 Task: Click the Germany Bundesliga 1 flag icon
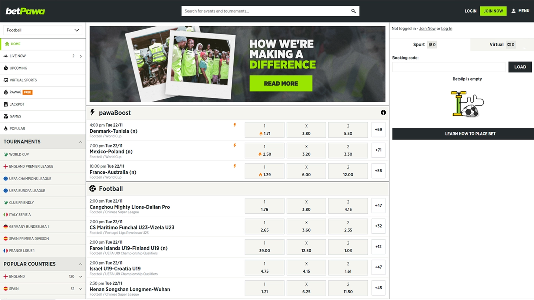6,227
